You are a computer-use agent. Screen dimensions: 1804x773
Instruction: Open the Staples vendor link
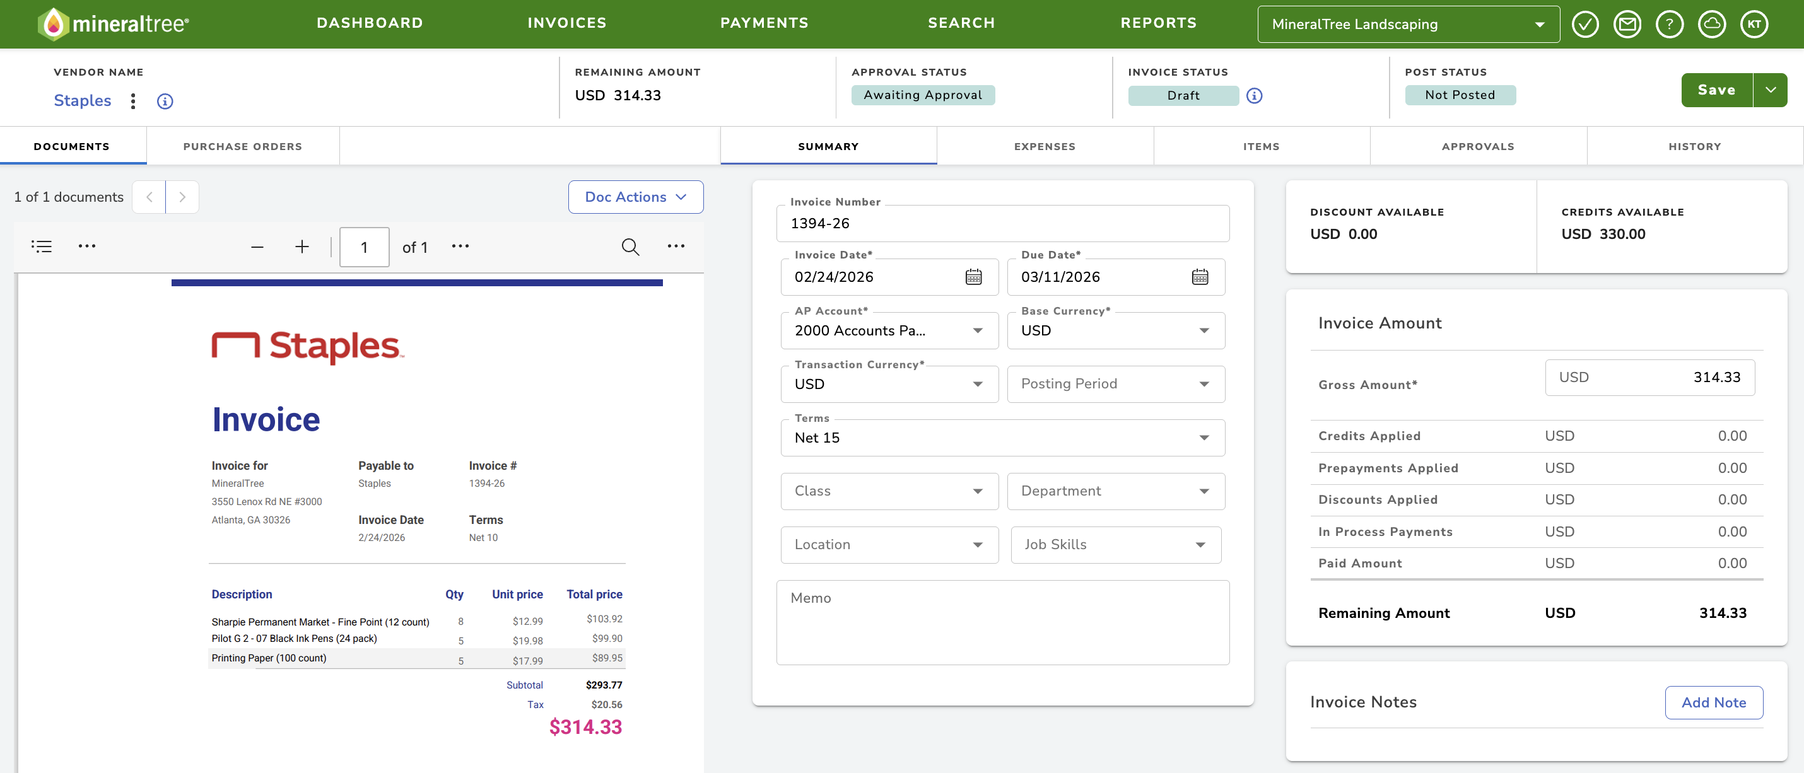pos(83,101)
